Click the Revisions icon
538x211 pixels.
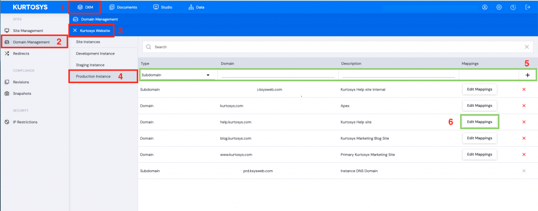[7, 82]
